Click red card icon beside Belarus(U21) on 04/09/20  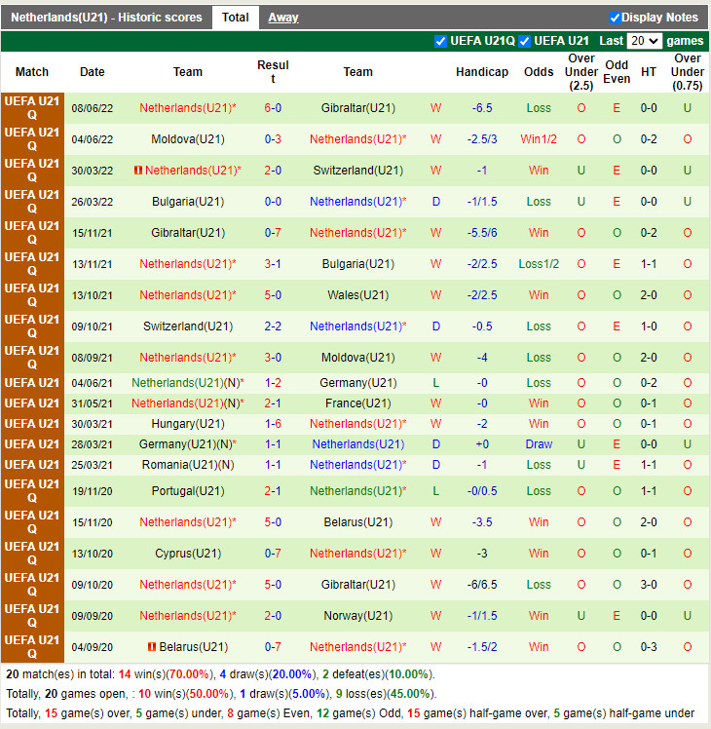[152, 646]
